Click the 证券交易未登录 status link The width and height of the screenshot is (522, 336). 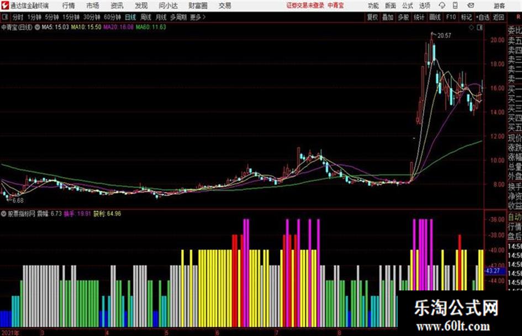coord(305,6)
